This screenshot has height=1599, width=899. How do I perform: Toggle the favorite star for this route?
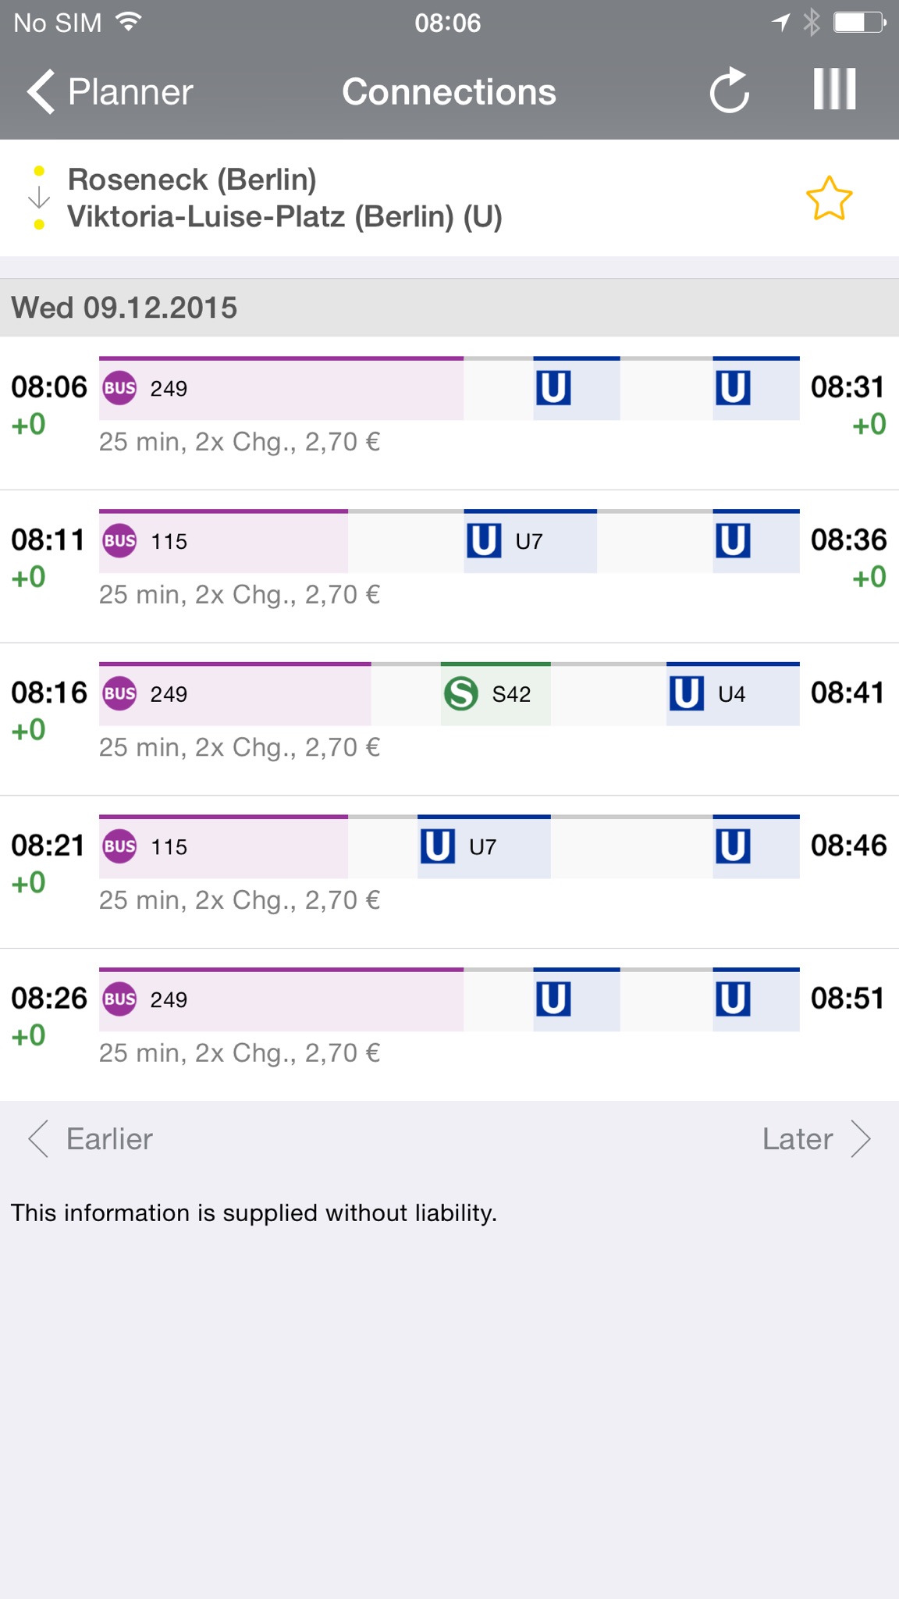[829, 198]
